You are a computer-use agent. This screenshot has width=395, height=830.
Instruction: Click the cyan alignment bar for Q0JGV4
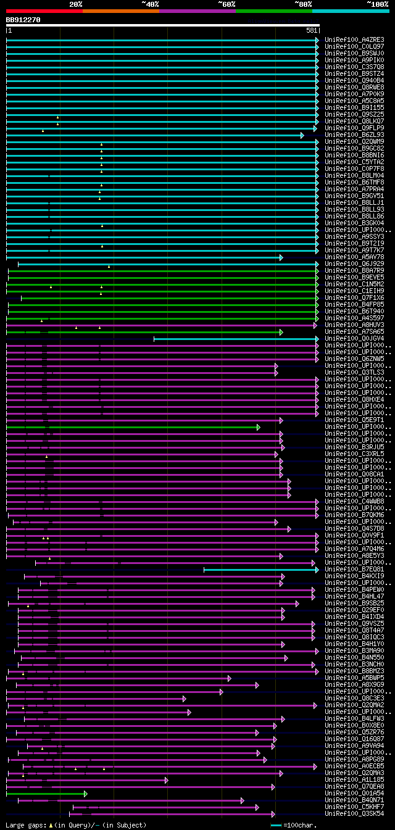[x=236, y=339]
